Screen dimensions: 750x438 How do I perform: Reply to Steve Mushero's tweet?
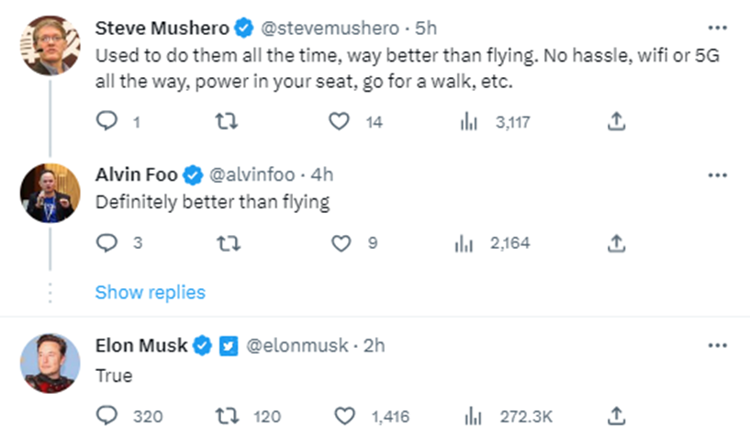106,121
